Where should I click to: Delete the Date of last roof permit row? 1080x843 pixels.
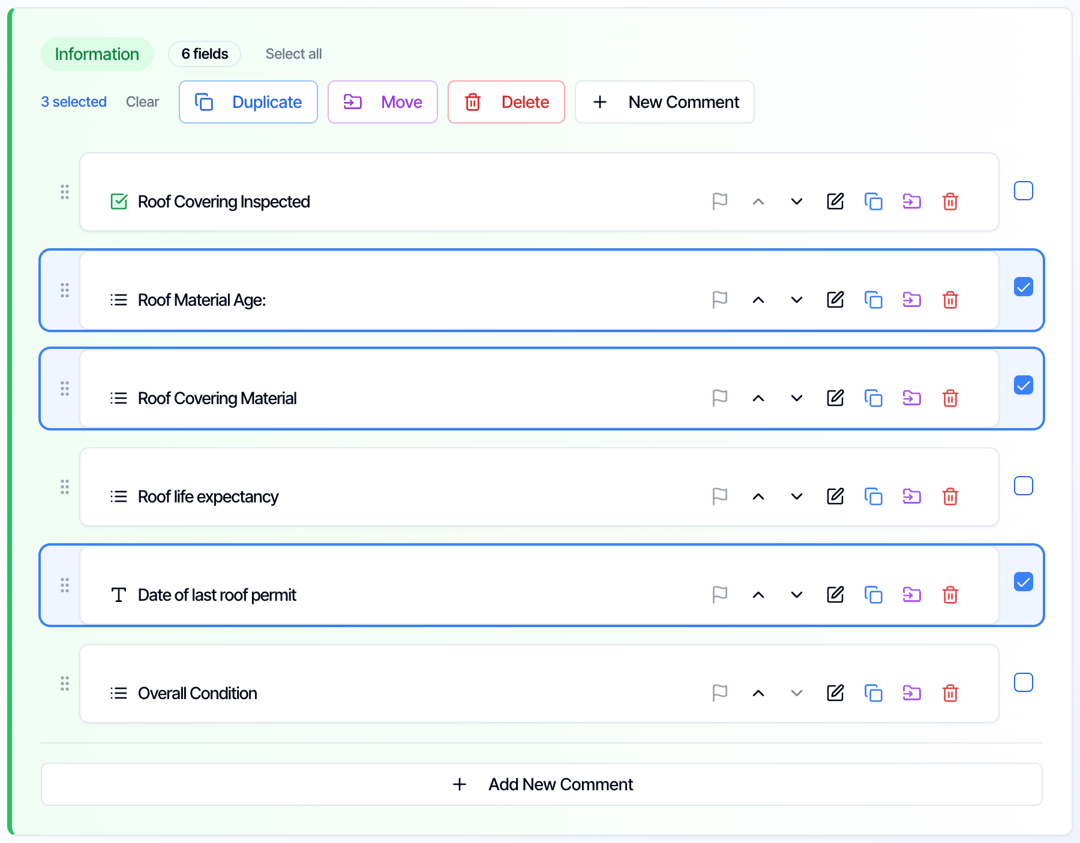click(x=950, y=595)
